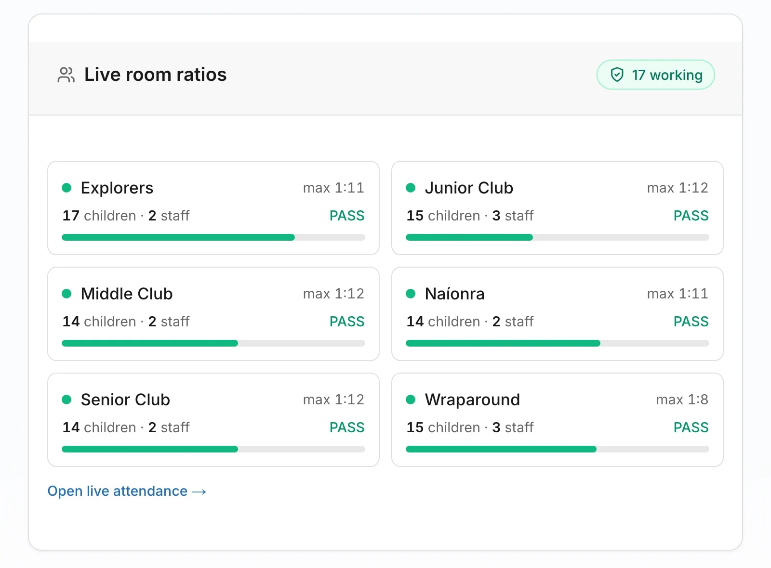Click the people icon beside Live room ratios
Image resolution: width=771 pixels, height=568 pixels.
66,75
